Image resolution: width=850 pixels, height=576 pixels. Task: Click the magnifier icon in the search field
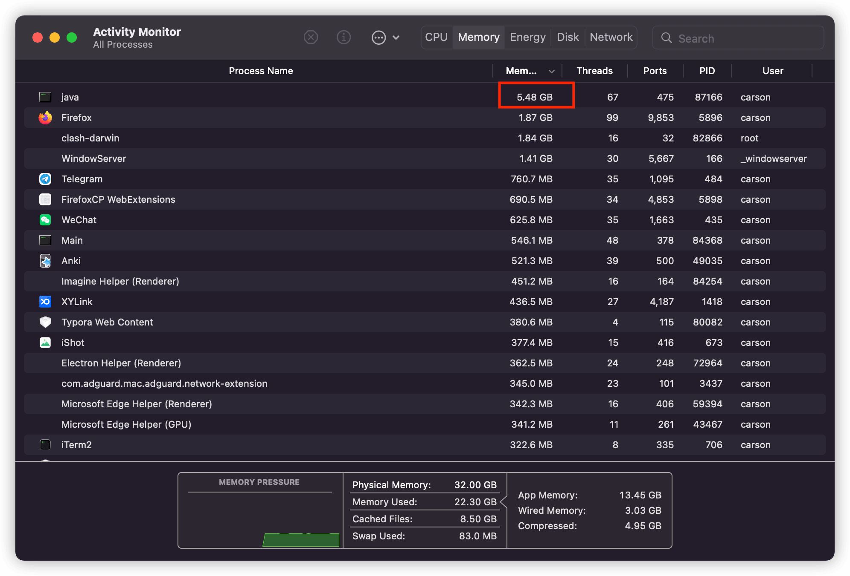click(x=666, y=38)
